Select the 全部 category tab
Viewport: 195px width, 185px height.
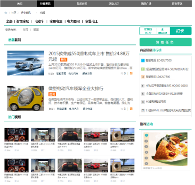point(9,21)
